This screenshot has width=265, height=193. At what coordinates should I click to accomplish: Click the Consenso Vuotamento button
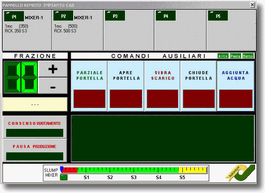click(35, 127)
